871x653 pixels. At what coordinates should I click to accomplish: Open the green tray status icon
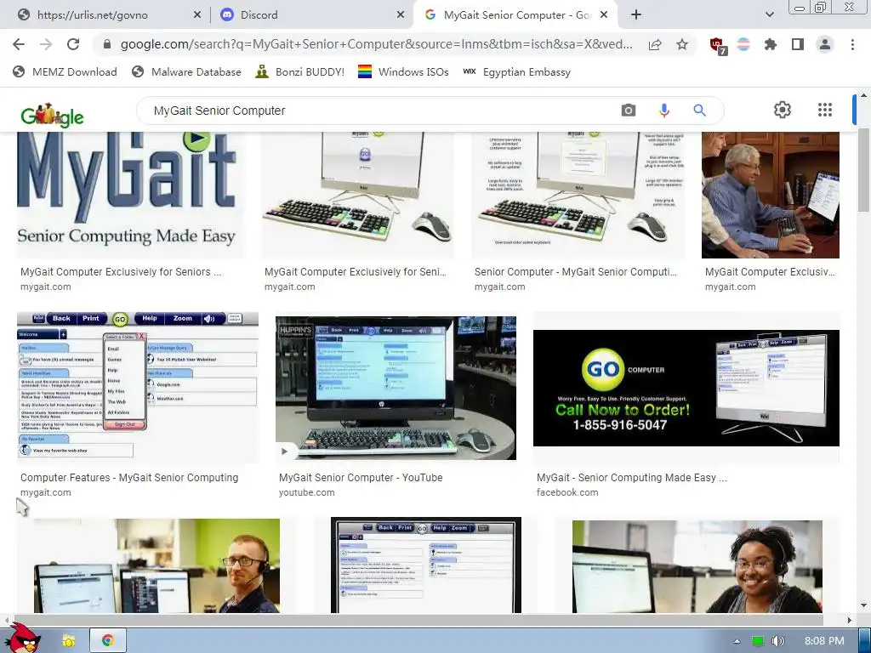758,641
